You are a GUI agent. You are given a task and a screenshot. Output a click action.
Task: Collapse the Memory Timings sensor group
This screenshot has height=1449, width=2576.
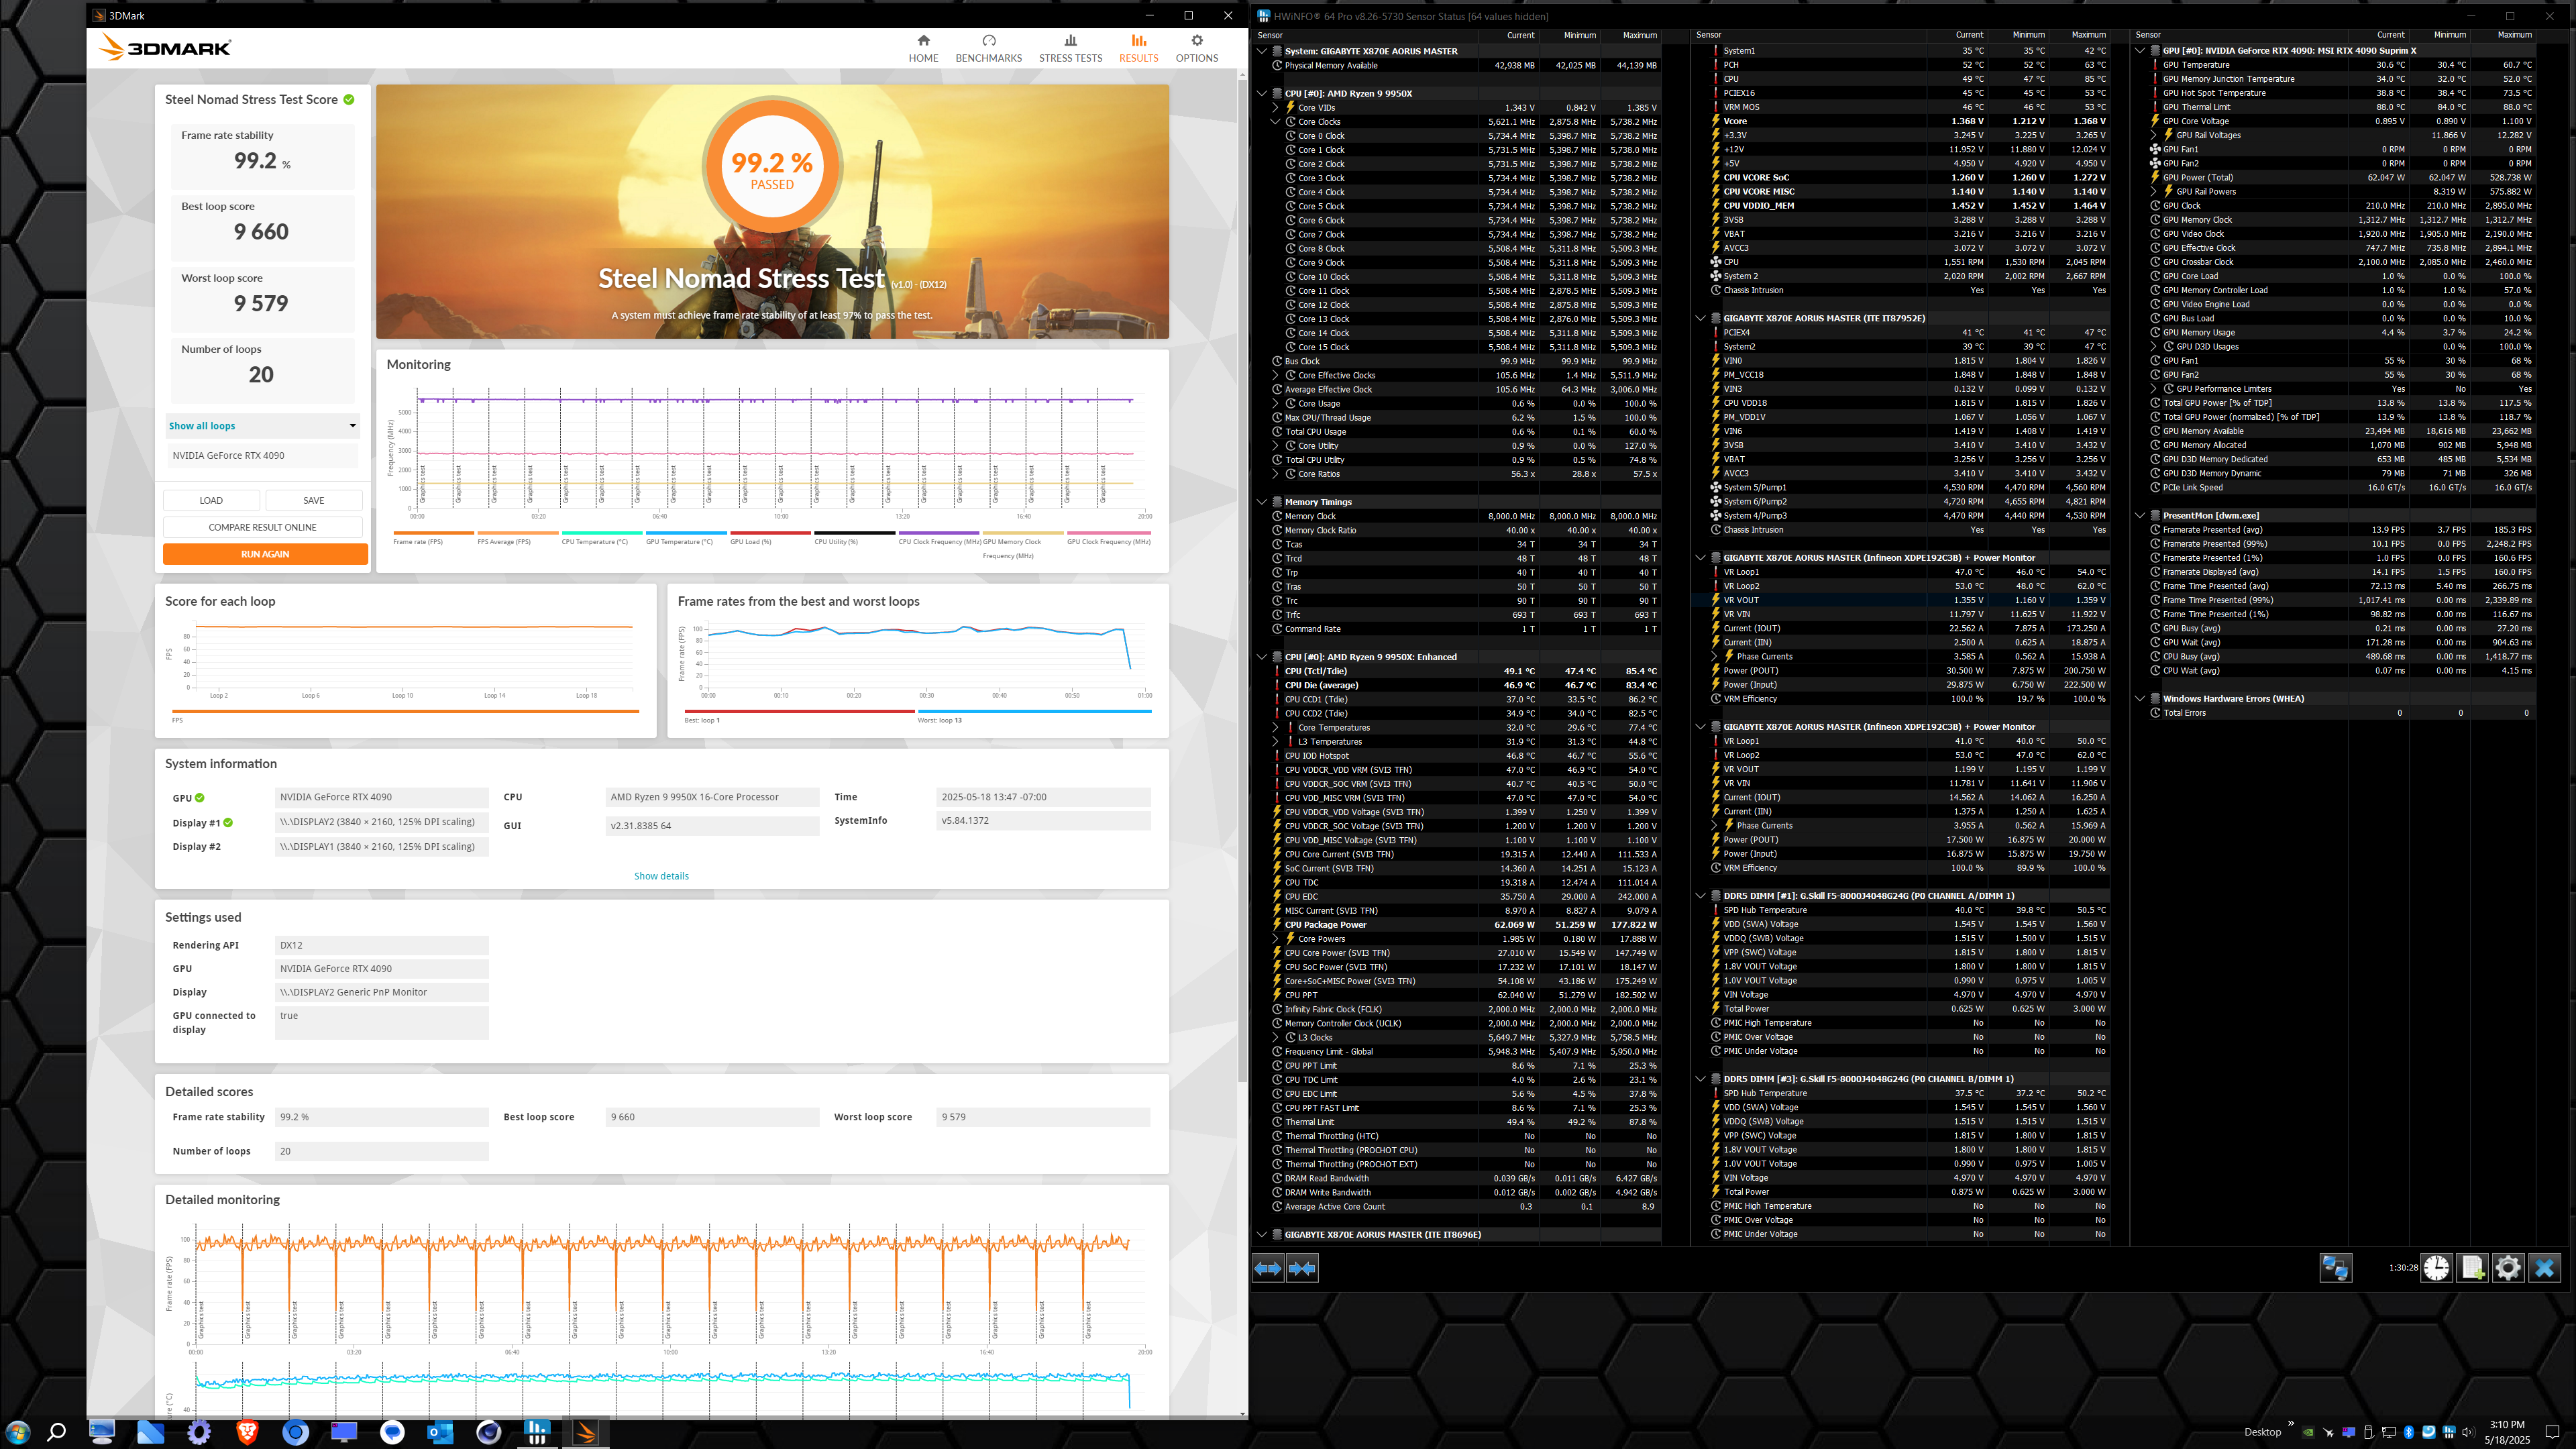pos(1262,502)
